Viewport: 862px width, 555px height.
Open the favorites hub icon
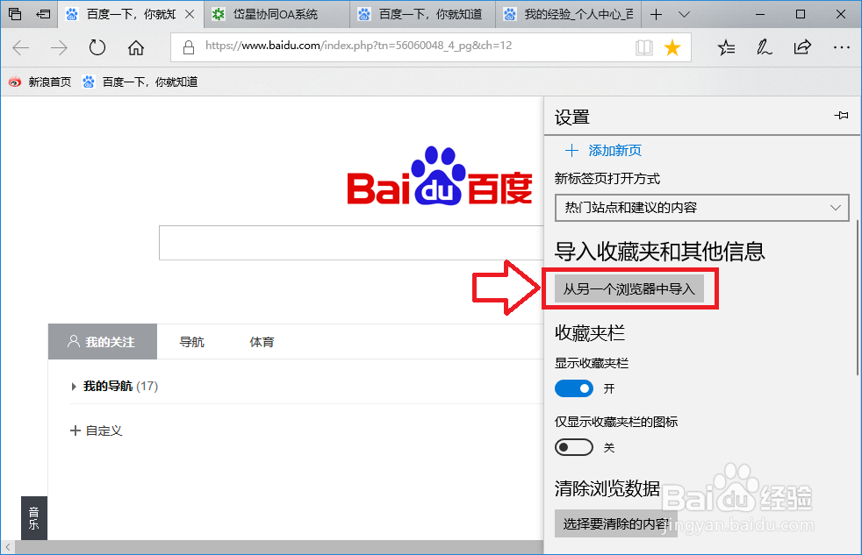click(726, 47)
